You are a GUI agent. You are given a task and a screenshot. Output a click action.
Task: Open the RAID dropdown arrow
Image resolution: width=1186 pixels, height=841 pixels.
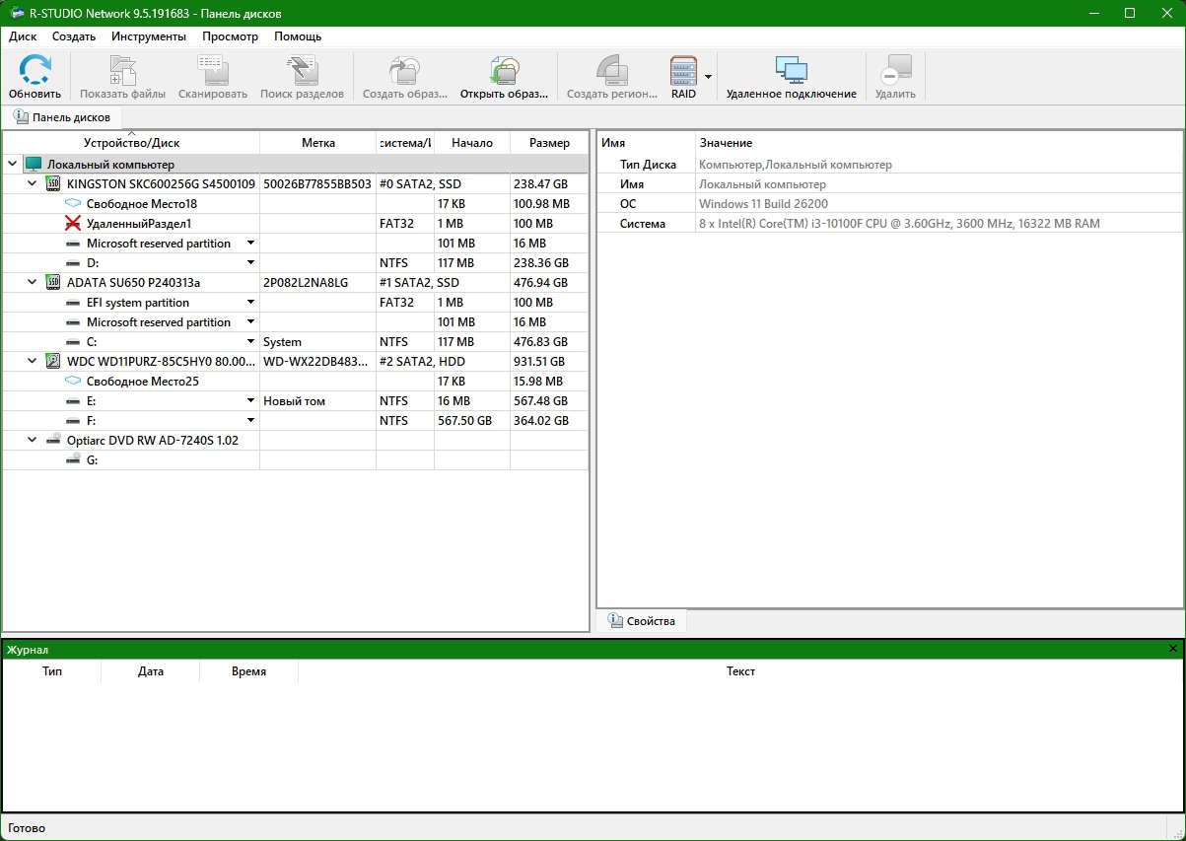click(x=708, y=76)
